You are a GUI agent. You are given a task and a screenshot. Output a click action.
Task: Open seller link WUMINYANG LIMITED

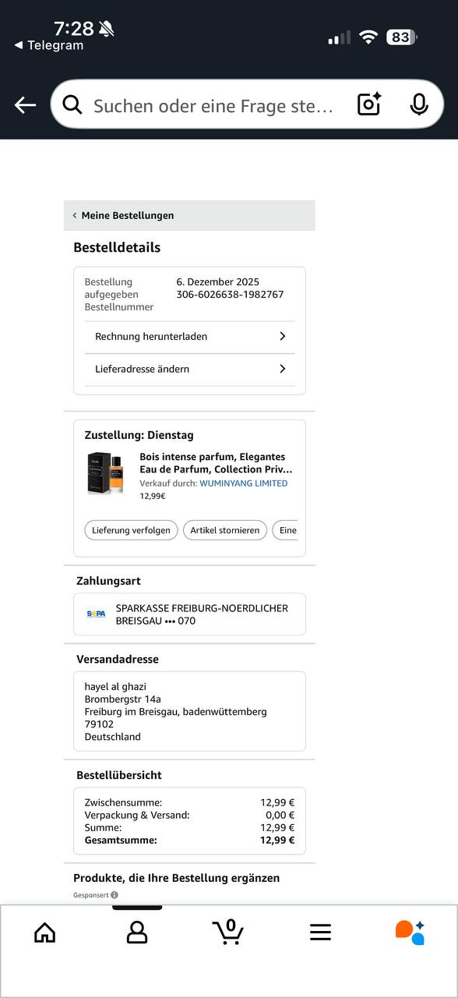244,483
